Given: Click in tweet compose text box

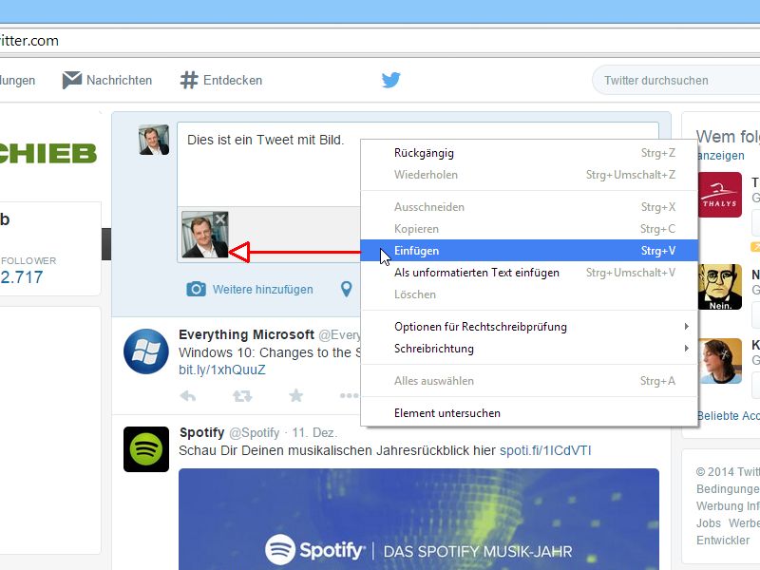Looking at the screenshot, I should pyautogui.click(x=269, y=164).
